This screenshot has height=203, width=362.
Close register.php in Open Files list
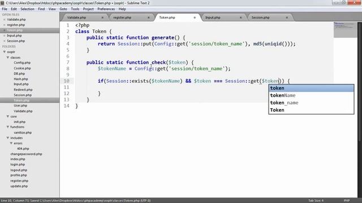[x=4, y=25]
